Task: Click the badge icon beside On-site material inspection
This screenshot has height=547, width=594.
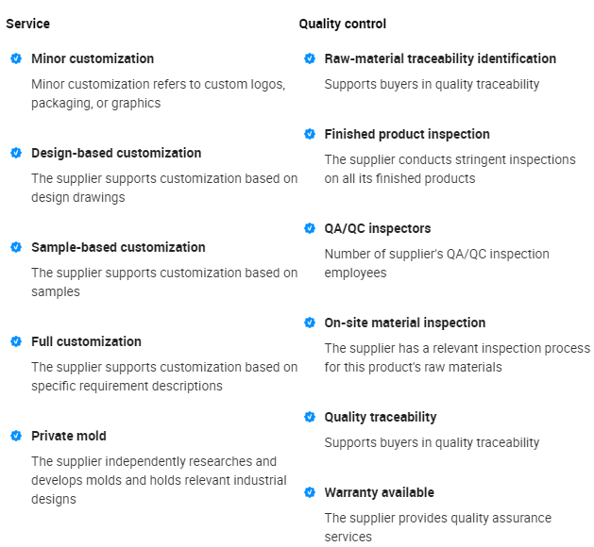Action: [x=310, y=323]
